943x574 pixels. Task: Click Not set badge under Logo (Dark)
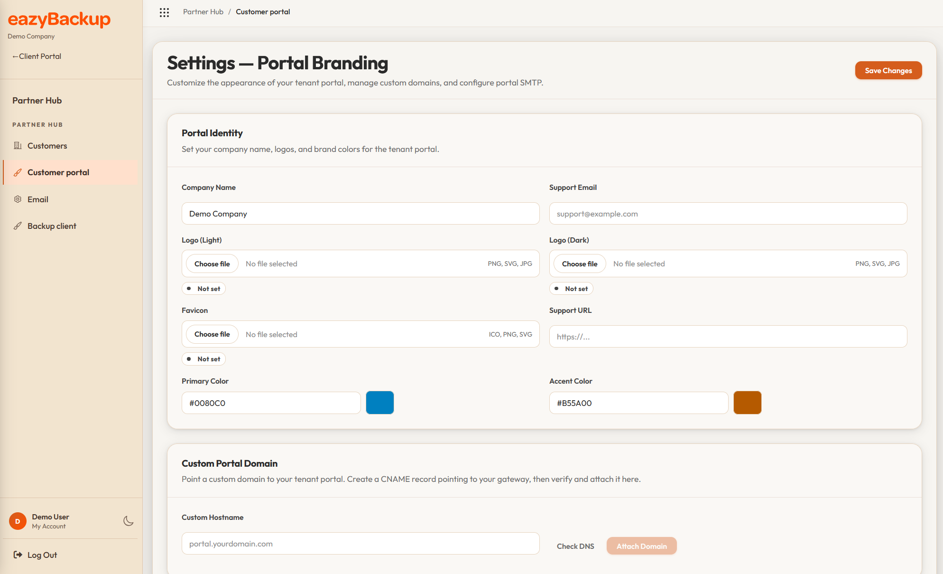point(571,289)
